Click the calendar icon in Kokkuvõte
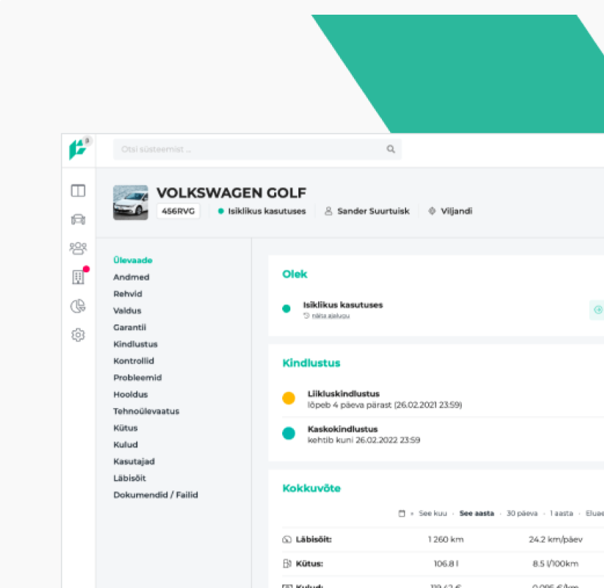604x588 pixels. 402,513
